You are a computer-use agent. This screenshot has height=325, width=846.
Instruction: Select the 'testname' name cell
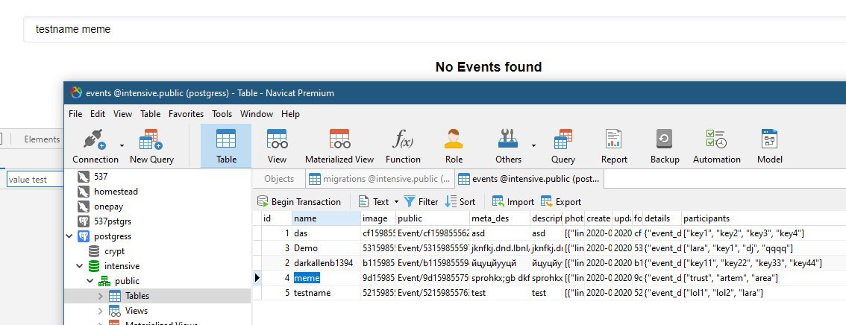click(327, 293)
